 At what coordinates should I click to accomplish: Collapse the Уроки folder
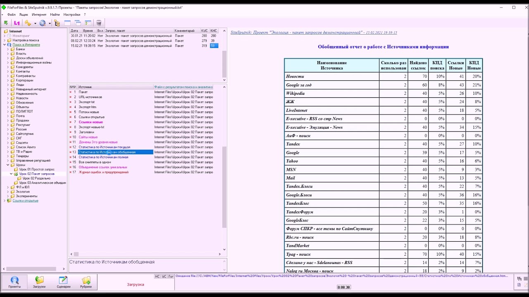coord(8,165)
